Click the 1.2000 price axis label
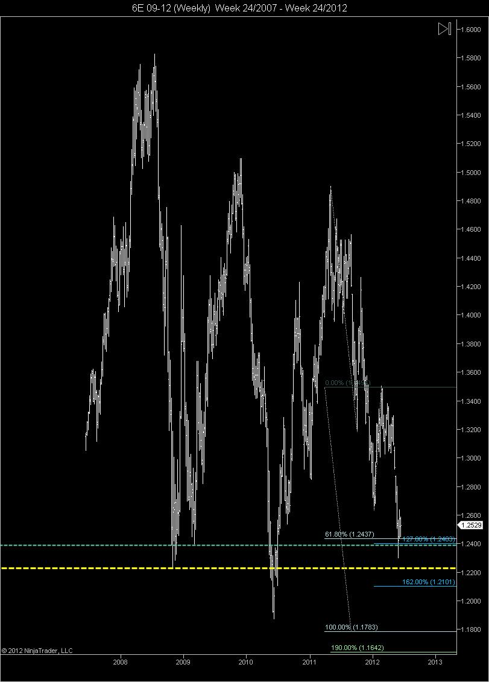This screenshot has width=489, height=682. pyautogui.click(x=471, y=601)
